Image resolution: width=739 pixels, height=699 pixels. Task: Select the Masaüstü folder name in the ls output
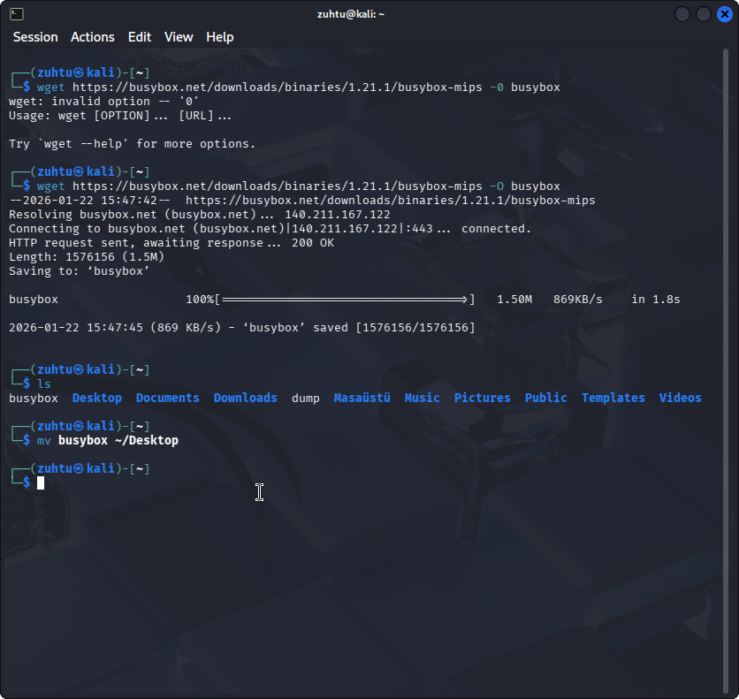[362, 398]
